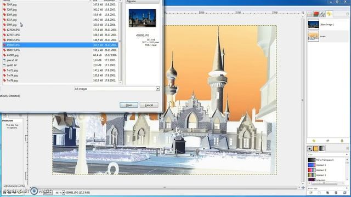Select Base Image state in Undo History
The width and height of the screenshot is (351, 197).
(x=328, y=24)
